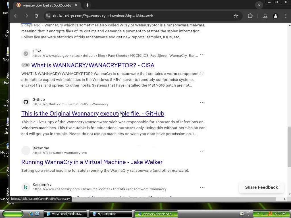291x218 pixels.
Task: Click the help question mark tray icon
Action: coord(242,214)
